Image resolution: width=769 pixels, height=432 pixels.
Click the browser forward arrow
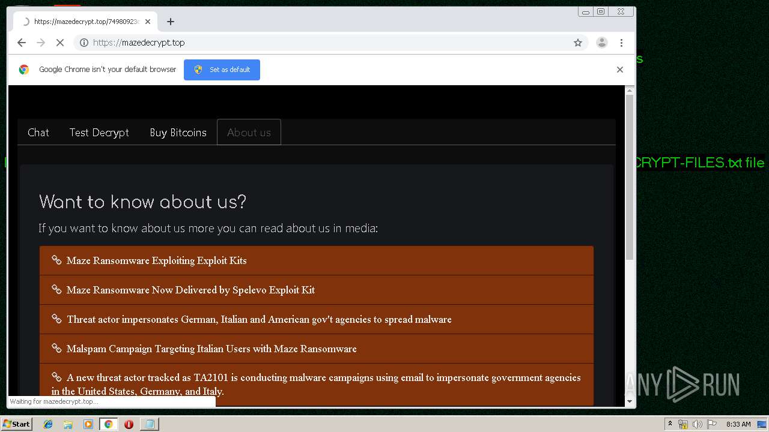click(x=41, y=43)
